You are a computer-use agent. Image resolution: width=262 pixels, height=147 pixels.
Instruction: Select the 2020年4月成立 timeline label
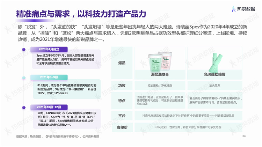49,49
